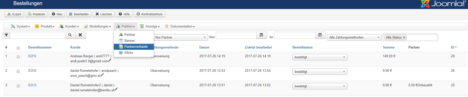Viewport: 468px width, 97px height.
Task: Expand the Alle Zahlungsmethoden dropdown
Action: [354, 37]
